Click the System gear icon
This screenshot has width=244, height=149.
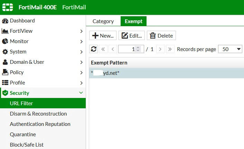(5, 52)
